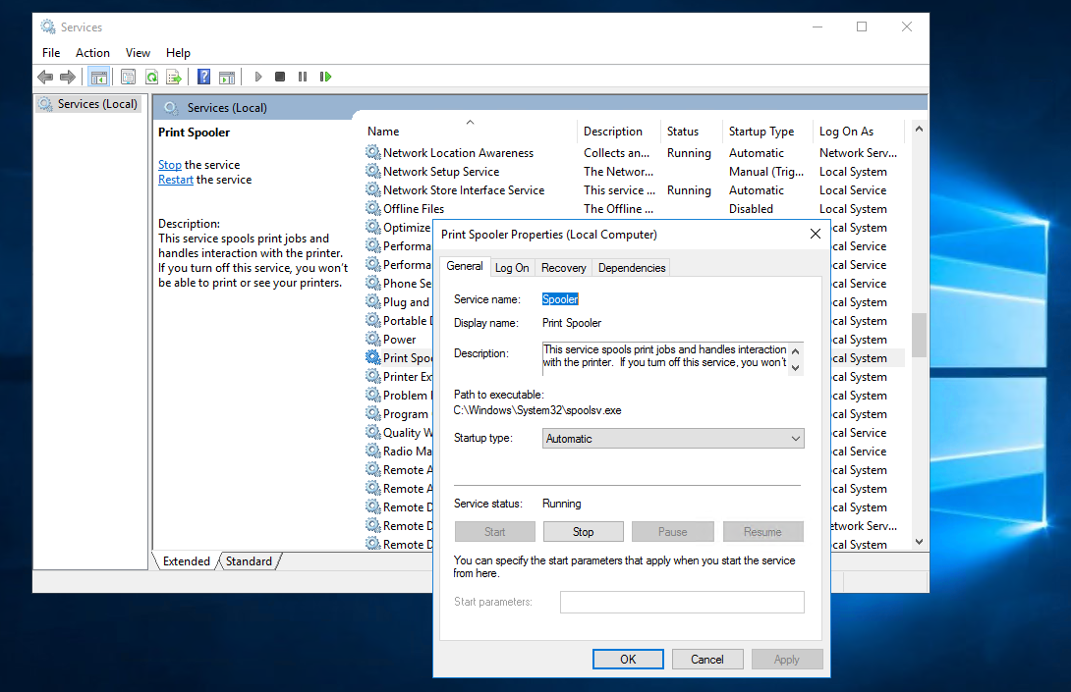Viewport: 1071px width, 692px height.
Task: Toggle the Show/Hide Action Pane toolbar icon
Action: [x=227, y=78]
